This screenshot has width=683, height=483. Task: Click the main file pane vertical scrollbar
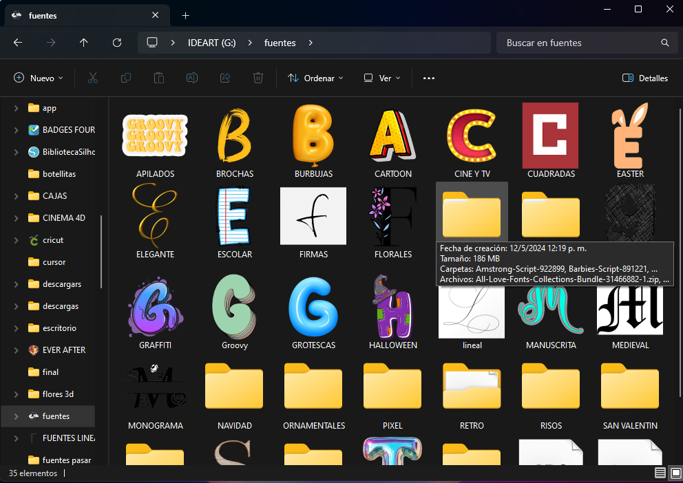tap(680, 253)
